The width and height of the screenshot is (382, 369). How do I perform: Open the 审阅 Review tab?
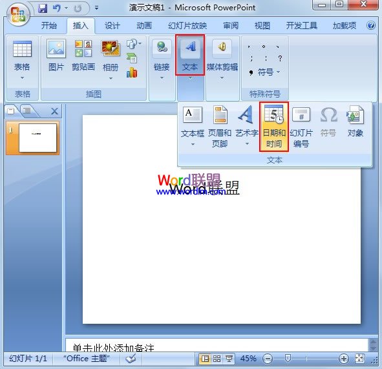click(x=231, y=25)
